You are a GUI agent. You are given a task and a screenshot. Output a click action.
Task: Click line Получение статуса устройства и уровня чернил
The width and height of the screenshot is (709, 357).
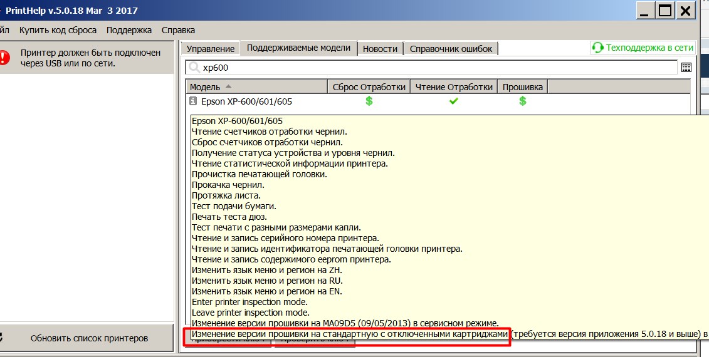pos(293,153)
